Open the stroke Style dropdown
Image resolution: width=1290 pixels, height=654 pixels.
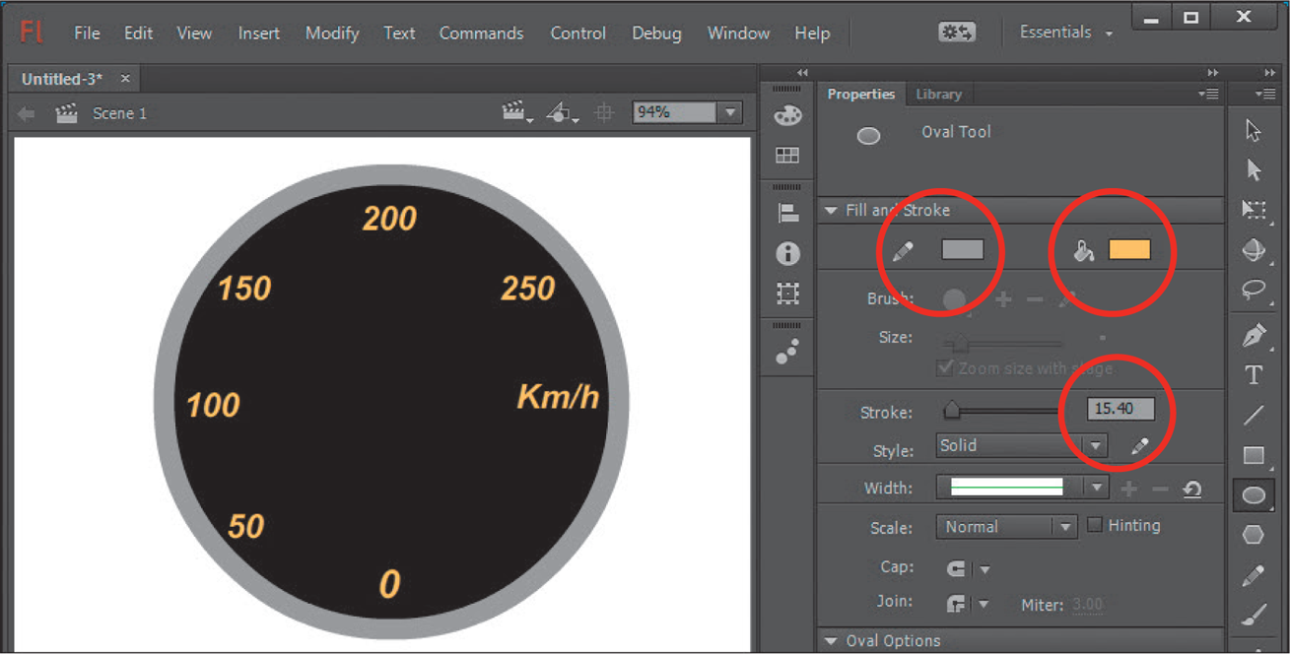(1022, 446)
